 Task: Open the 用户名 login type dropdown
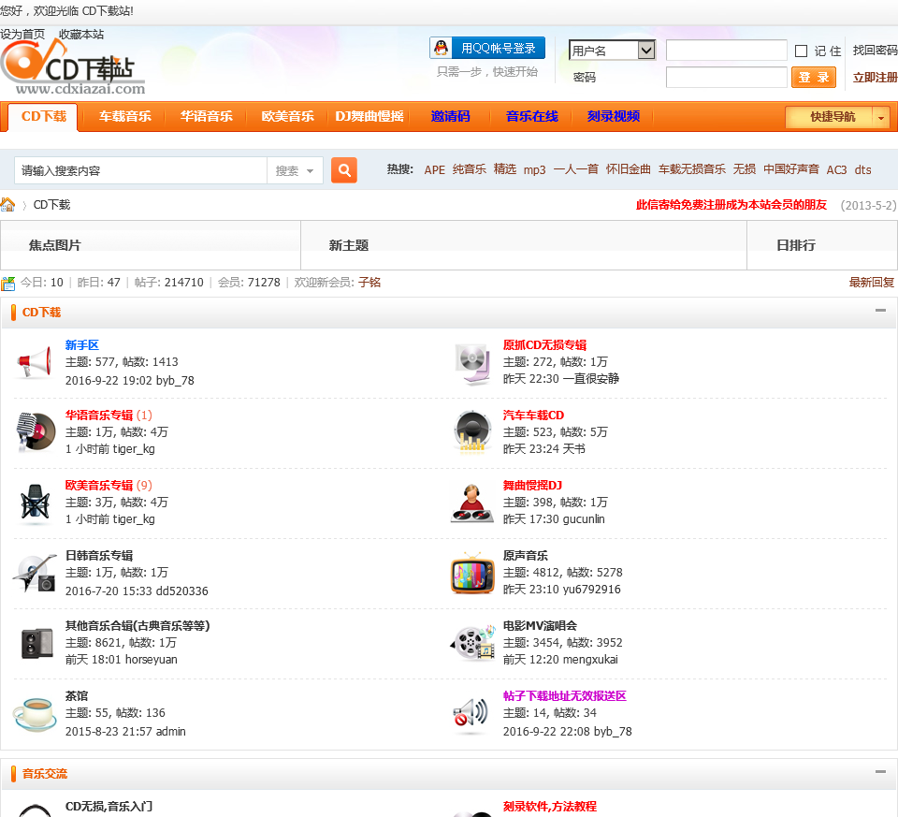[x=612, y=51]
